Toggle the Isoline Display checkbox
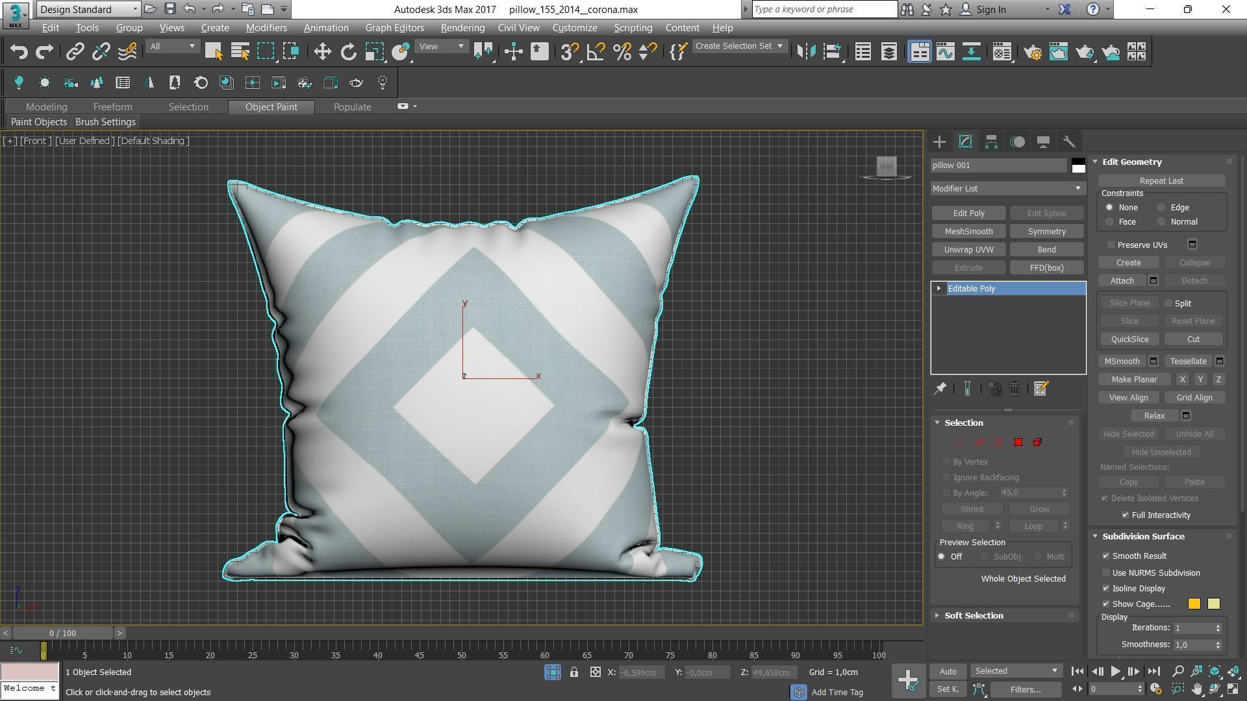This screenshot has width=1247, height=701. [1106, 589]
